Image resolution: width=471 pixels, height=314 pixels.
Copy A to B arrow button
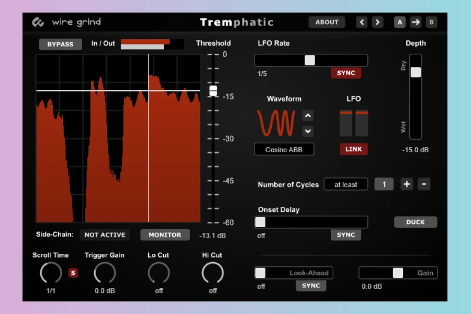[416, 22]
